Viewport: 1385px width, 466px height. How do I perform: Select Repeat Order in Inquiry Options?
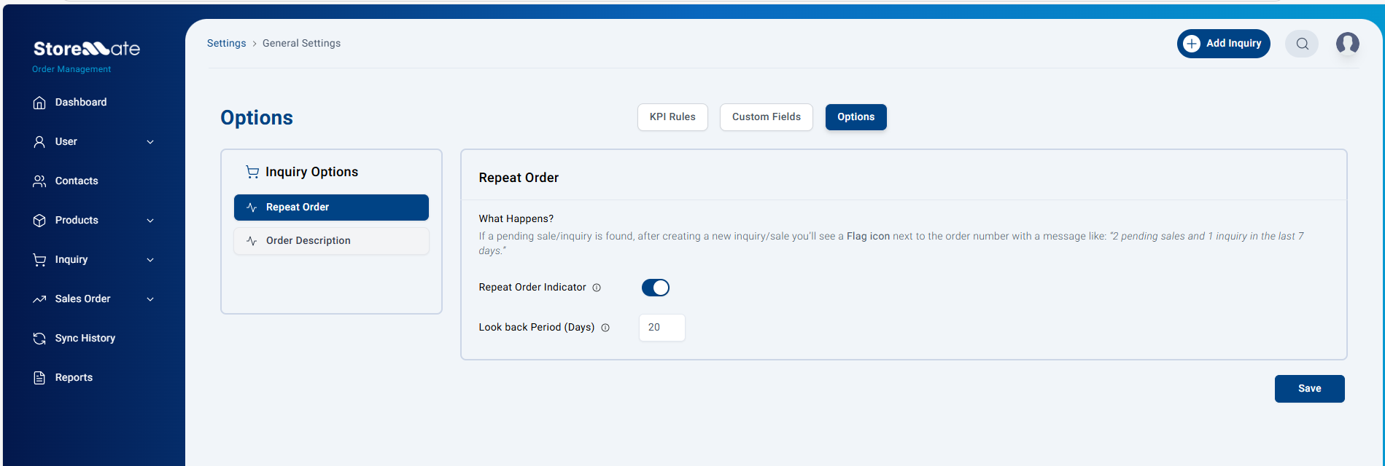pos(331,208)
